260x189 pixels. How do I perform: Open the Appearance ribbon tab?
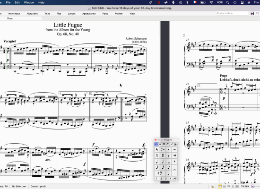point(89,14)
